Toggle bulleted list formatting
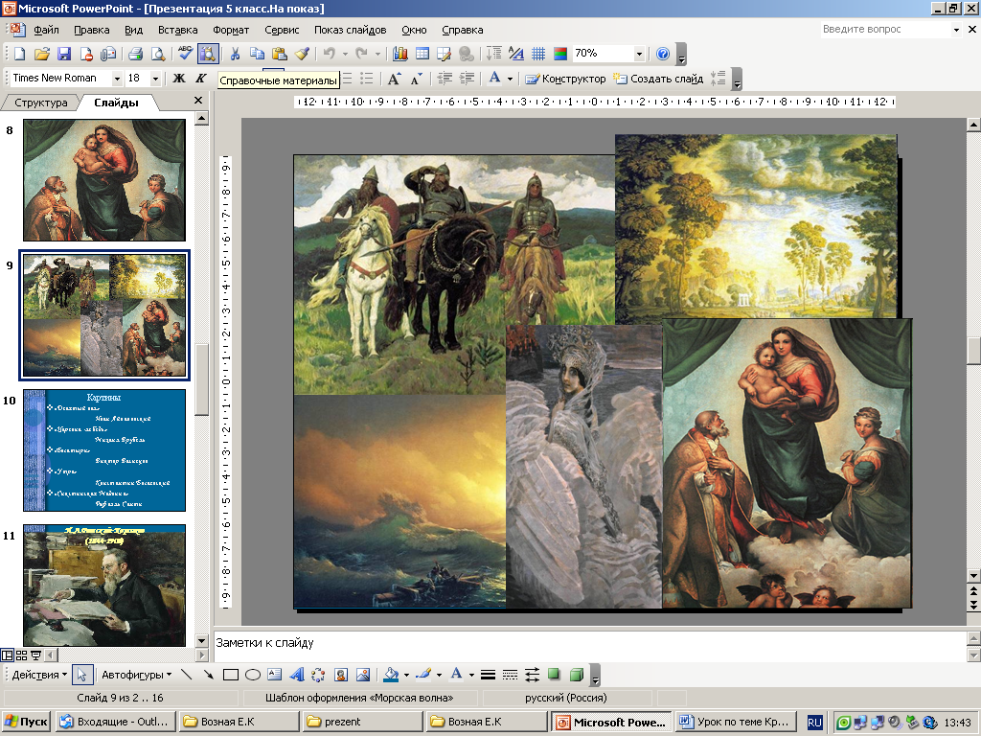Screen dimensions: 981x736 coord(367,79)
